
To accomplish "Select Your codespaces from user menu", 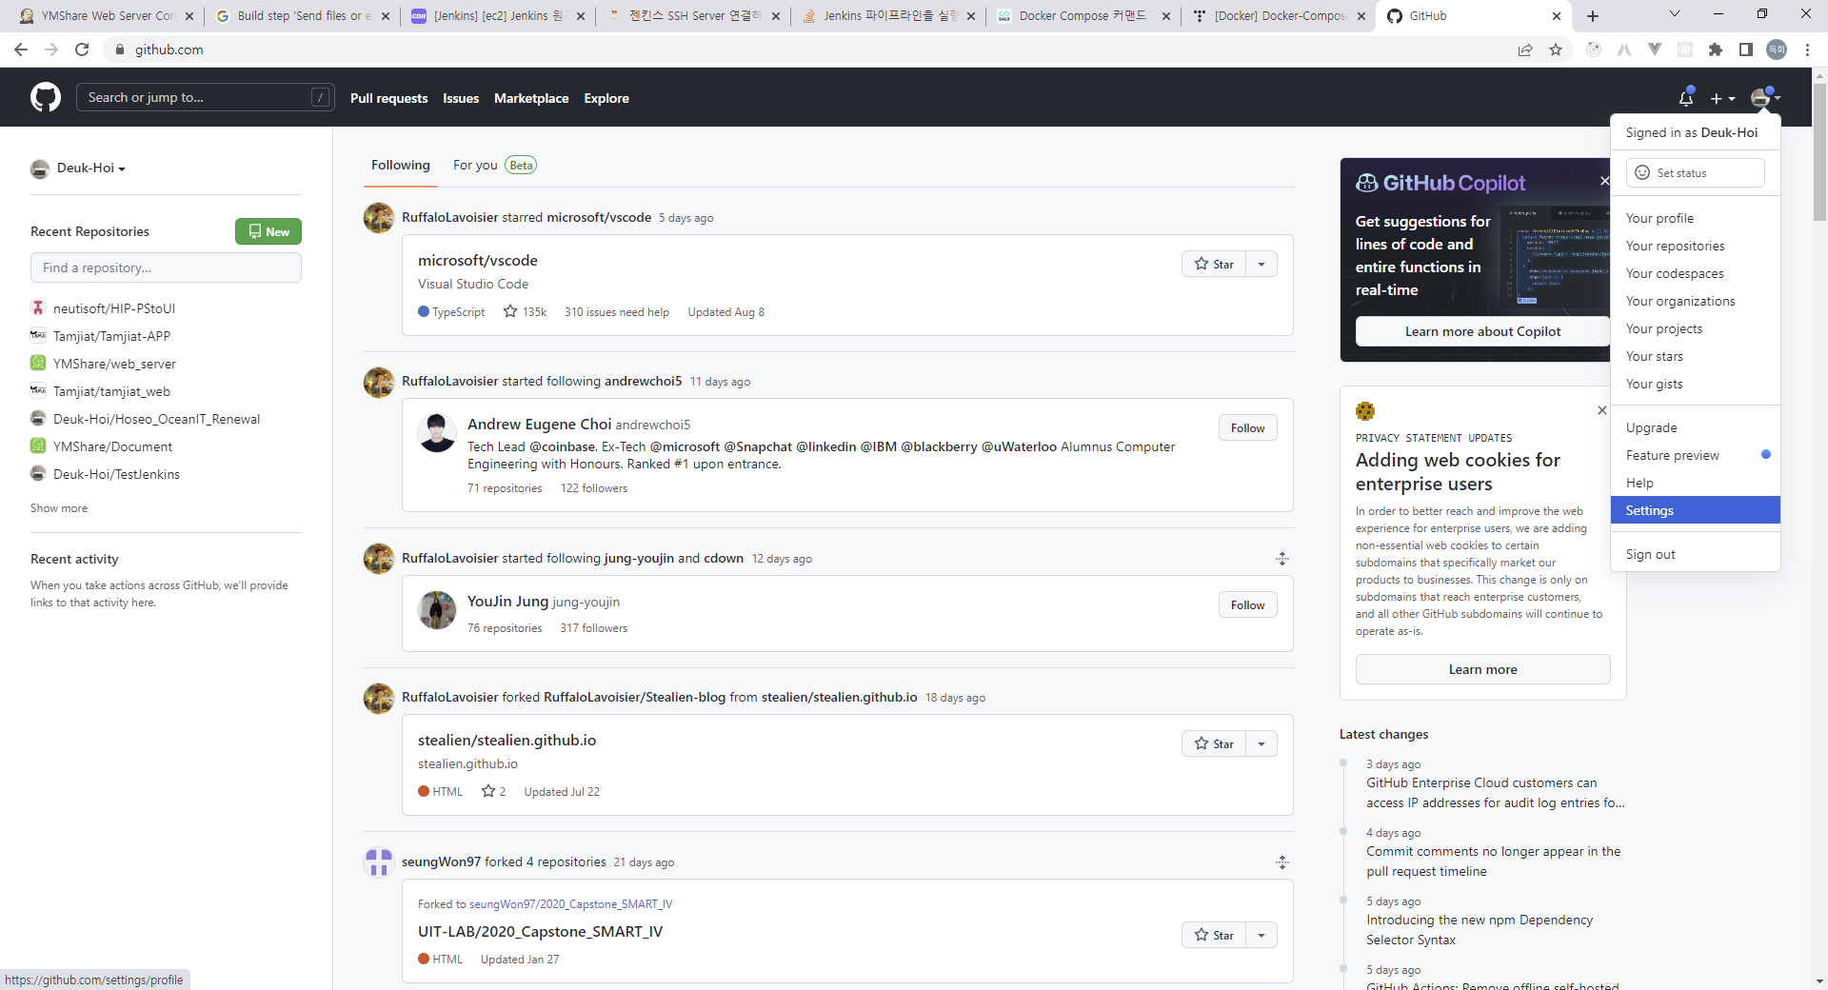I will tap(1695, 273).
